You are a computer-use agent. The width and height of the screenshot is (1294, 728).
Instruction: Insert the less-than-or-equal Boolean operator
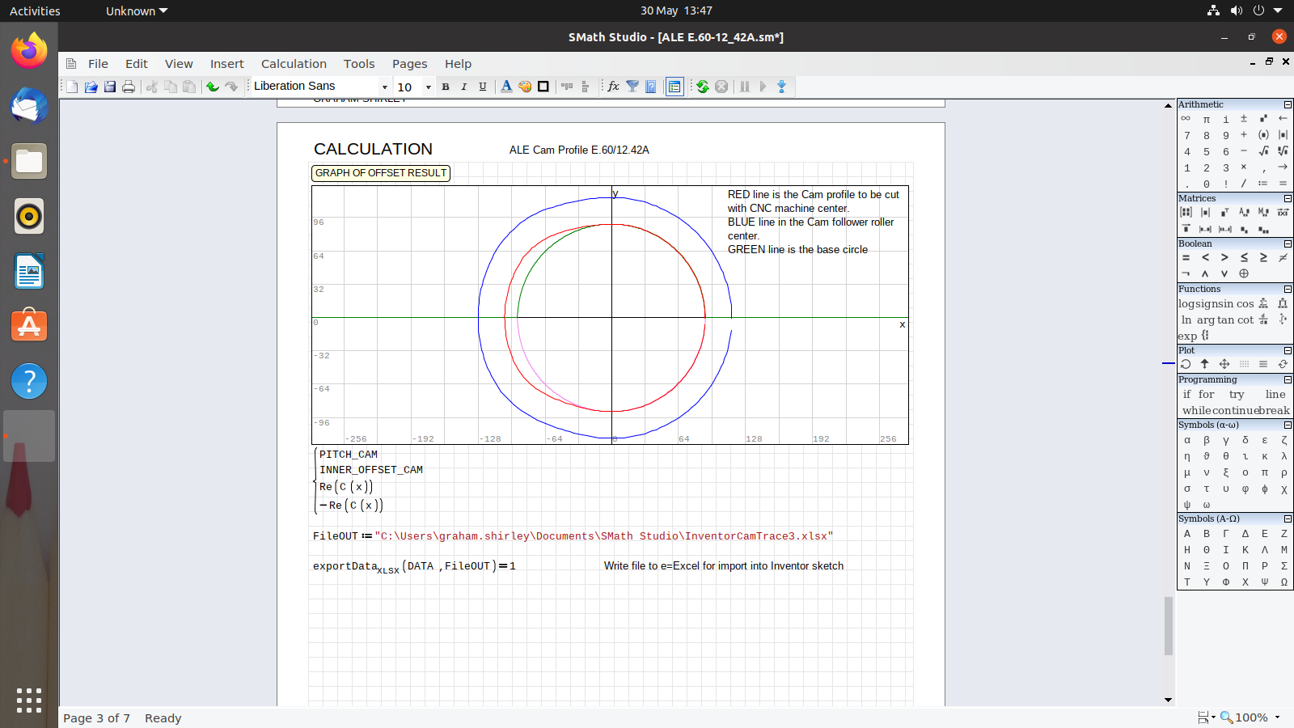coord(1244,258)
